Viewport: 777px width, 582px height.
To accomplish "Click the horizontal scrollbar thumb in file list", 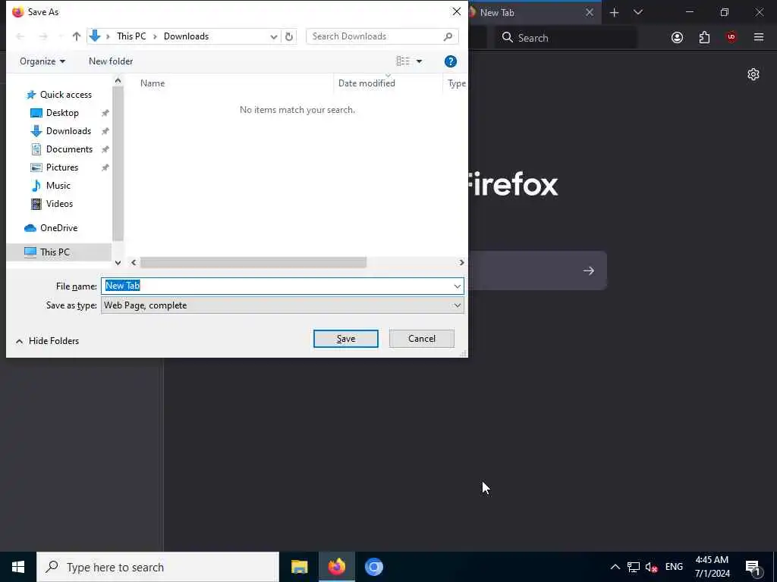I will tap(253, 262).
